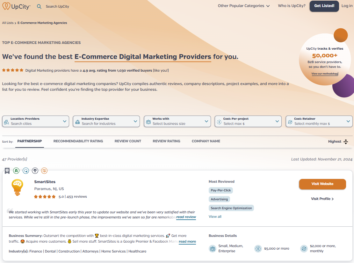The width and height of the screenshot is (354, 263).
Task: Click the blue review star badge
Action: (26, 171)
